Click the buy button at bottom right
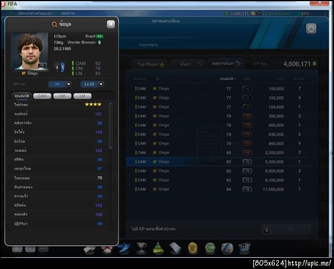334x269 pixels. 286,229
